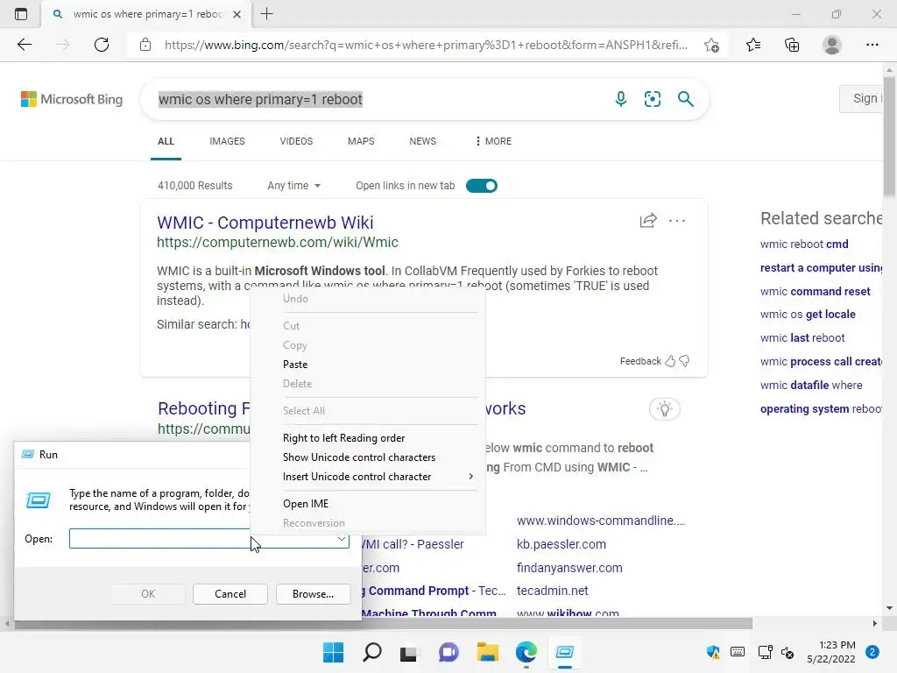The width and height of the screenshot is (897, 673).
Task: Switch to Microsoft Edge taskbar icon
Action: pos(526,652)
